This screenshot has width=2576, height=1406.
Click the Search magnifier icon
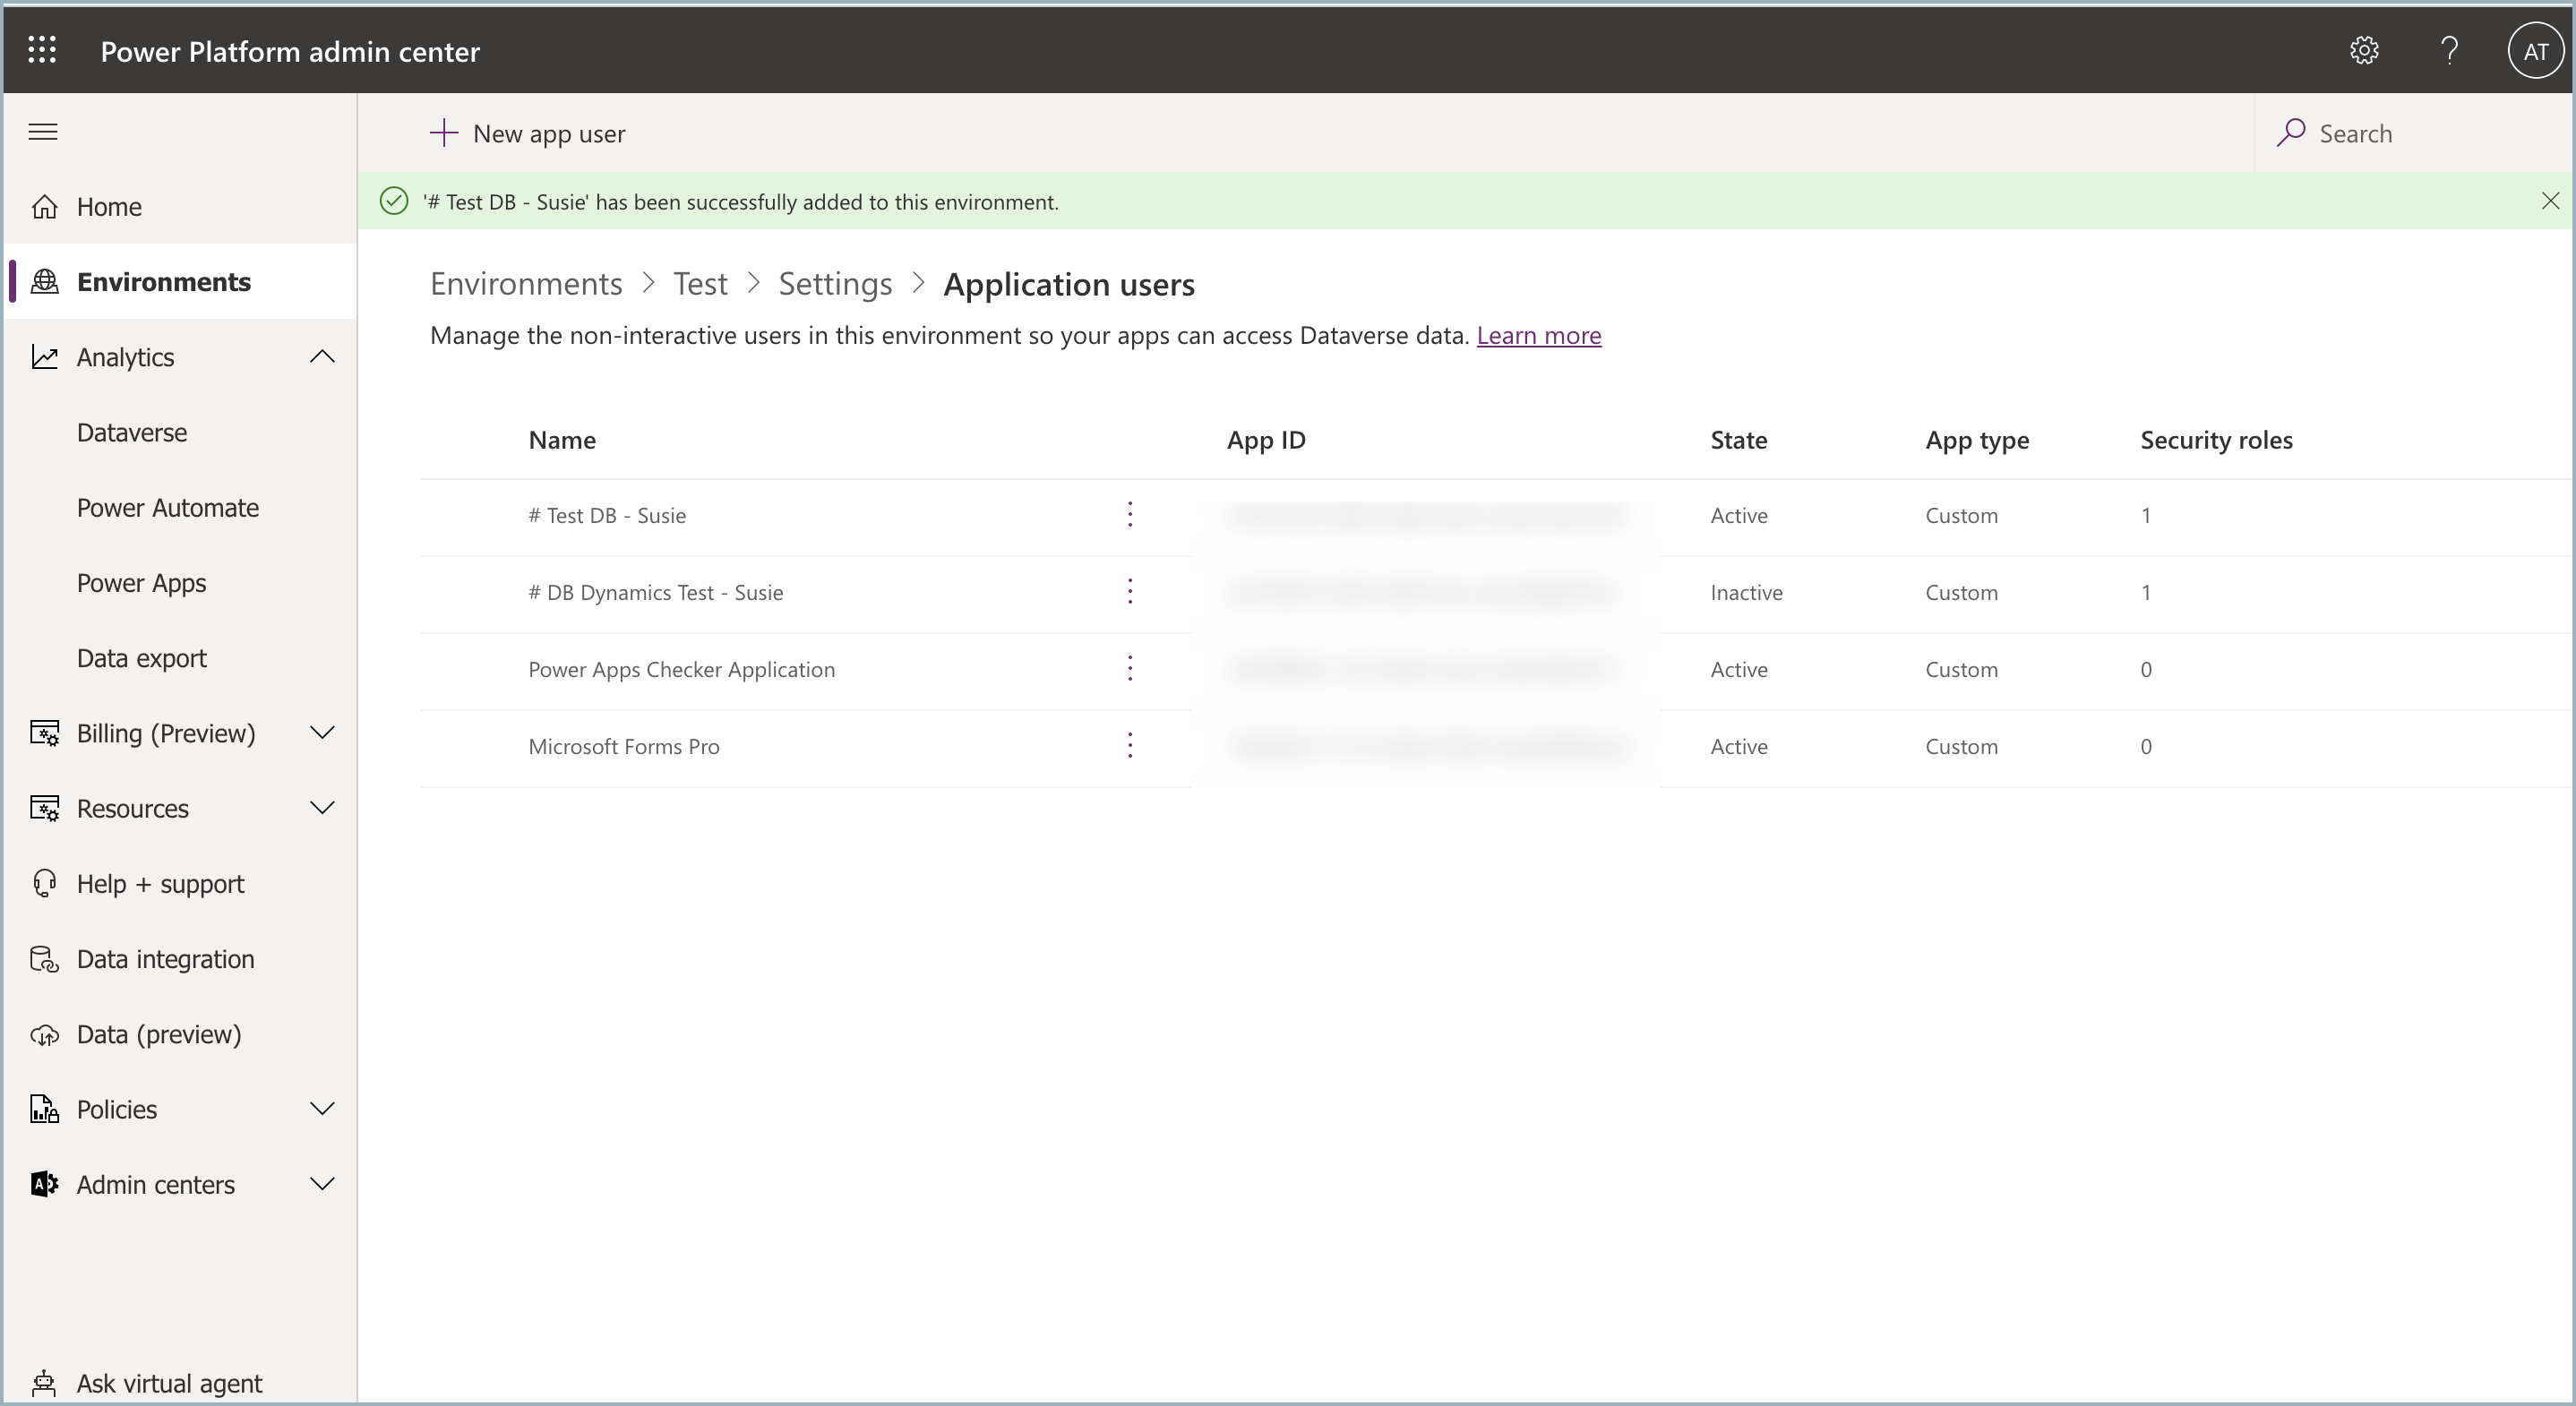pyautogui.click(x=2290, y=132)
